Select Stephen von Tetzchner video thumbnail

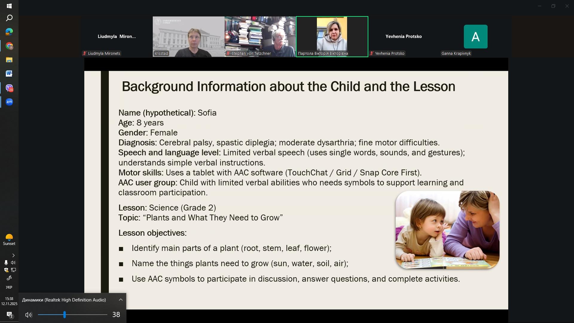[260, 36]
